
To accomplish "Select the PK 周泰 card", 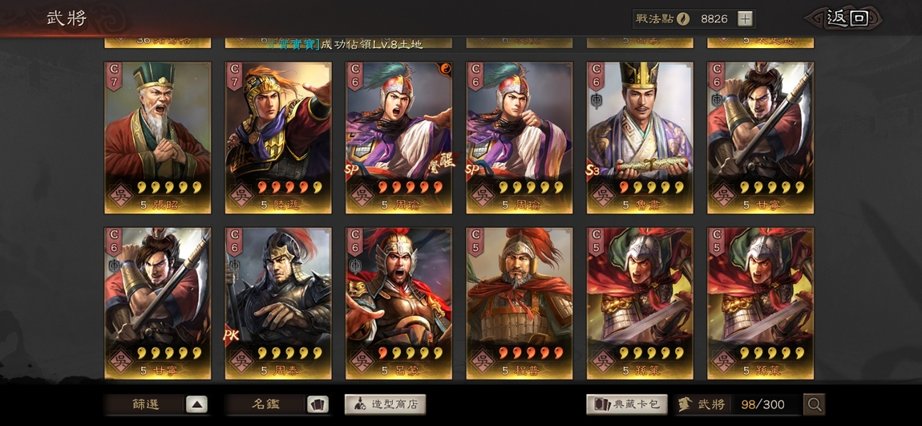I will [x=278, y=303].
